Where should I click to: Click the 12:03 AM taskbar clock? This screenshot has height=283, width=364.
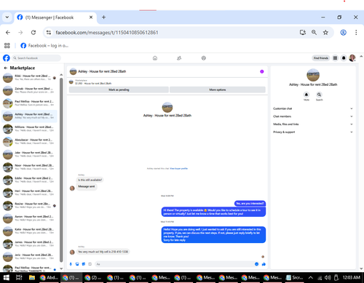352,277
